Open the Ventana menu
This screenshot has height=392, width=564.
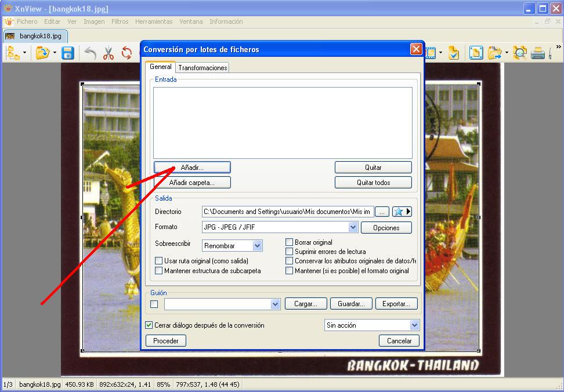tap(191, 21)
